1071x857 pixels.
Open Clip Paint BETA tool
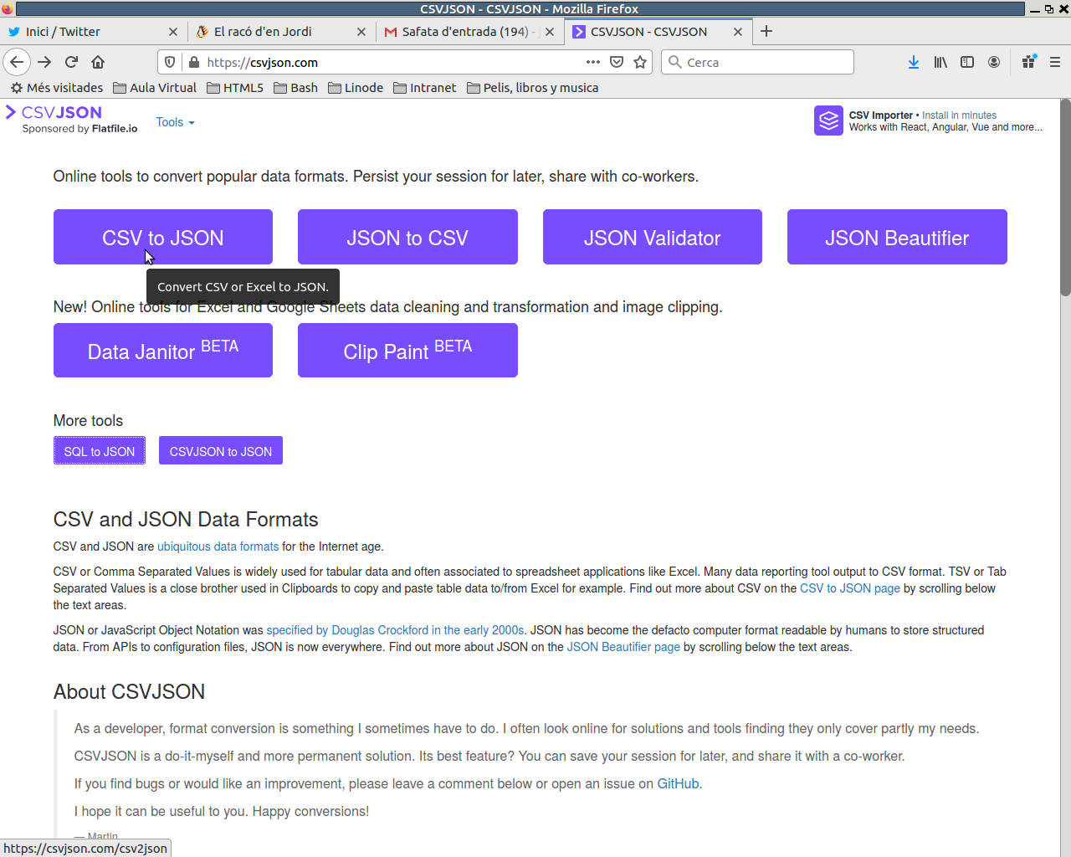click(x=407, y=350)
